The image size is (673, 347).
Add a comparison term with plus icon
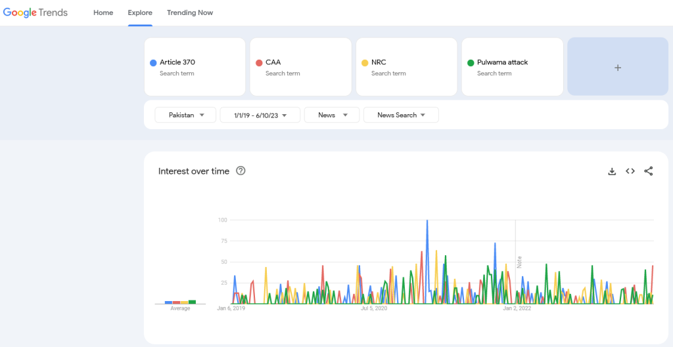point(617,67)
